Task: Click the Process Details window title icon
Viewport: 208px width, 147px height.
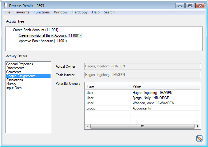Action: point(5,6)
